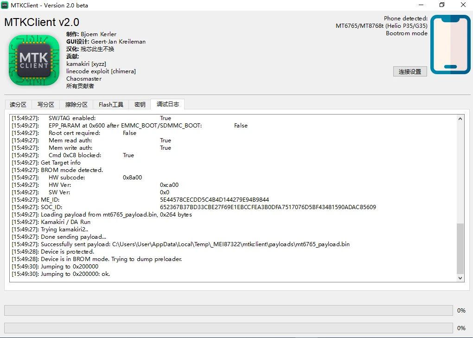
Task: Click the 'Mem write auth' log line
Action: pos(91,148)
